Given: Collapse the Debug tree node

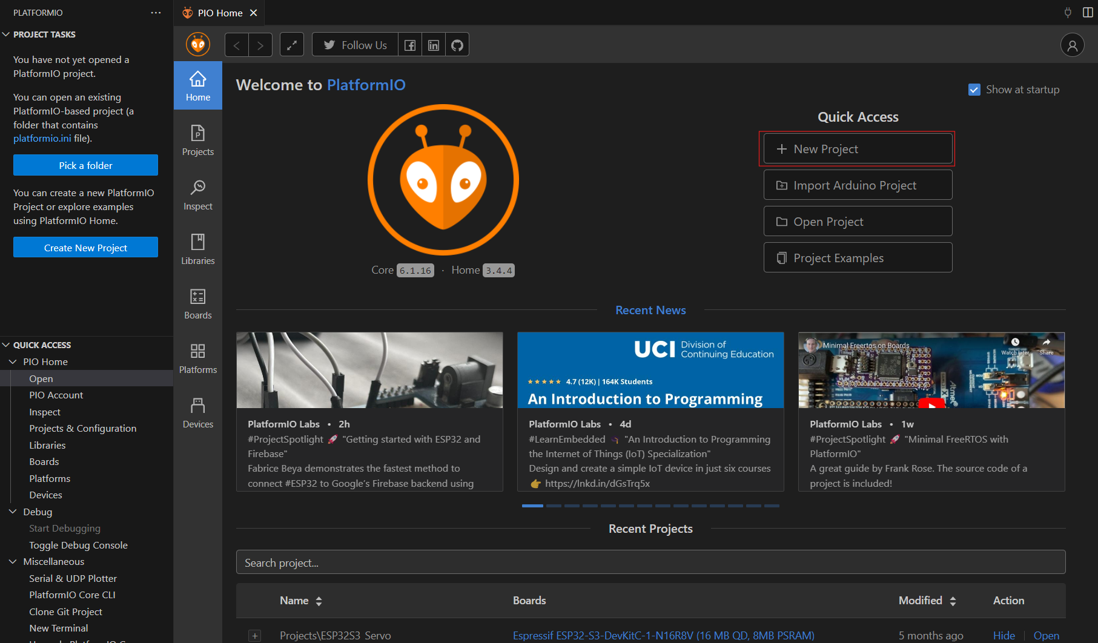Looking at the screenshot, I should pos(13,512).
